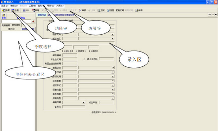Image resolution: width=218 pixels, height=131 pixels.
Task: Run the 审核 audit check
Action: pyautogui.click(x=83, y=11)
